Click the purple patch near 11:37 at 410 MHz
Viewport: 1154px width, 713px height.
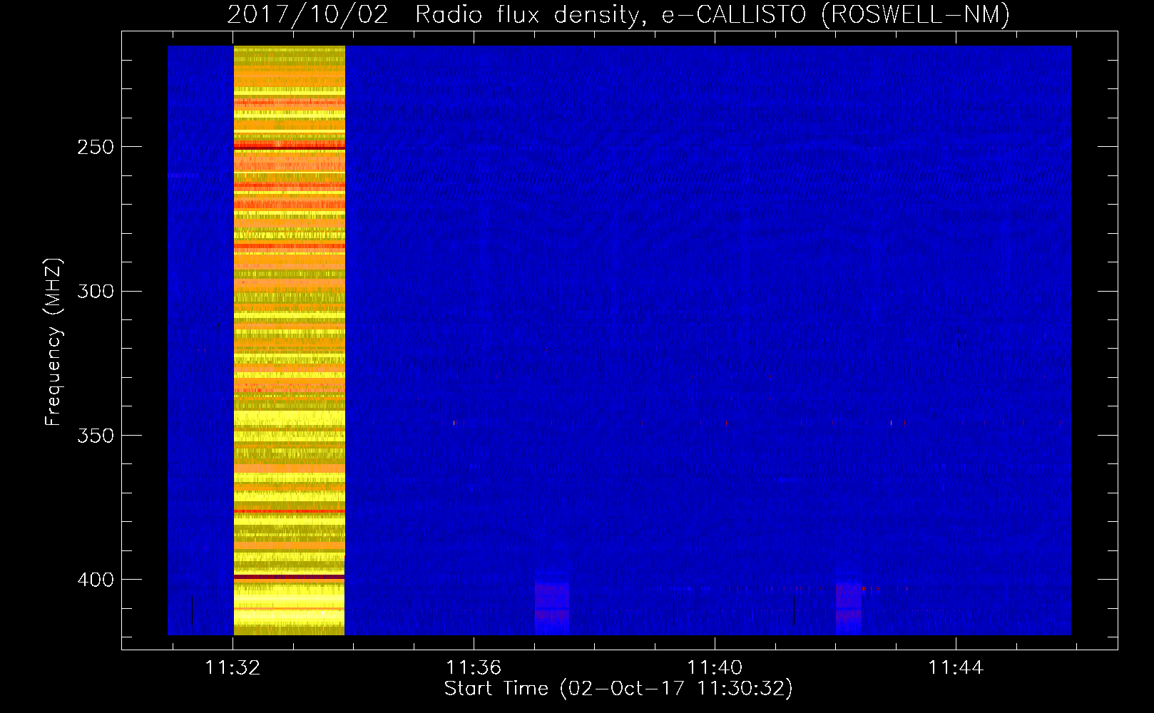pyautogui.click(x=552, y=602)
